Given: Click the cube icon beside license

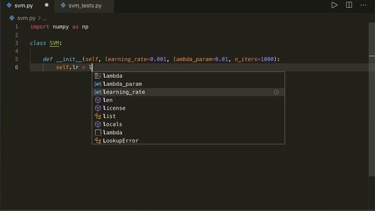Looking at the screenshot, I should (x=98, y=108).
